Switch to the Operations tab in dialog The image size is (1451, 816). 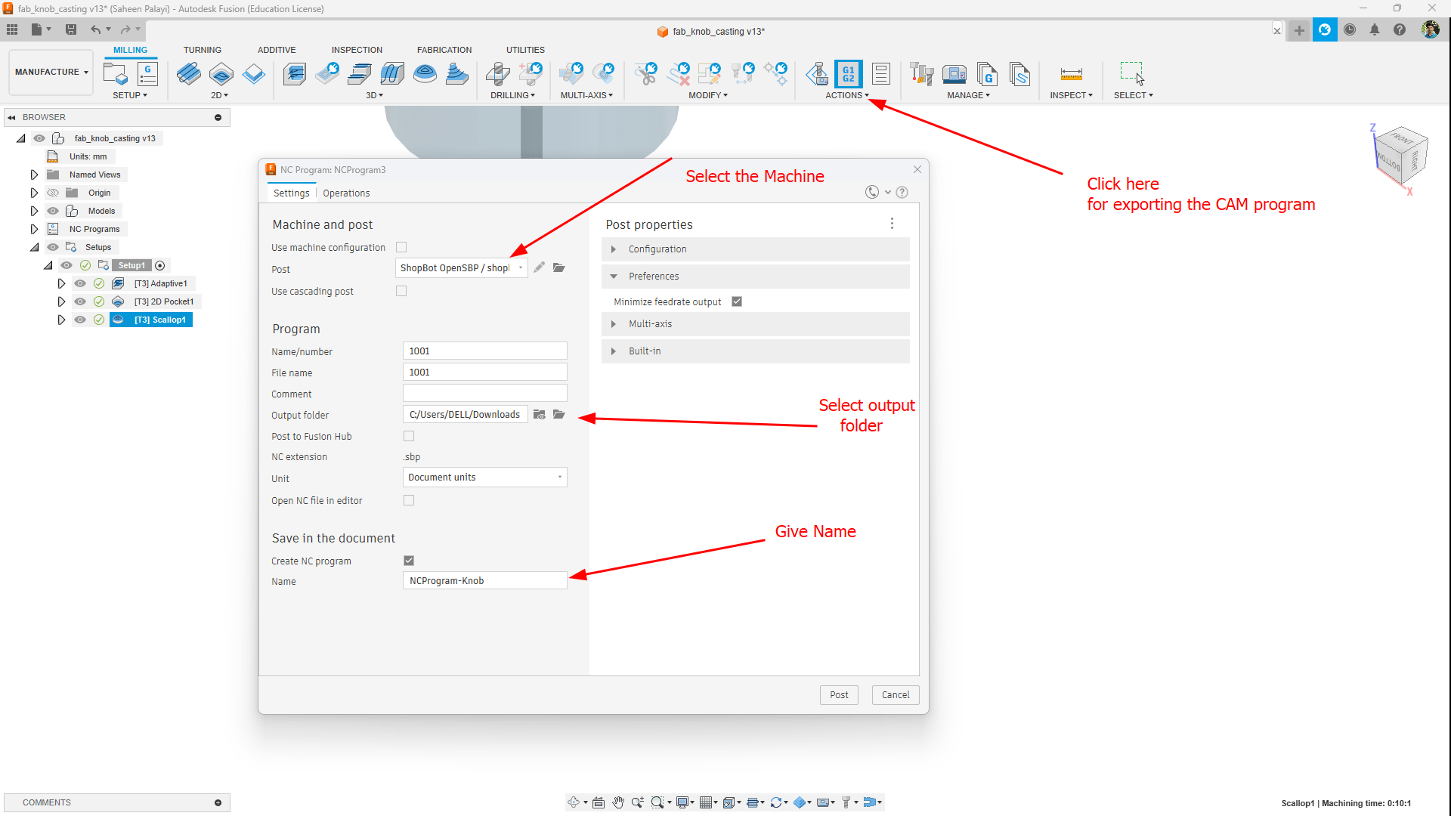(346, 193)
